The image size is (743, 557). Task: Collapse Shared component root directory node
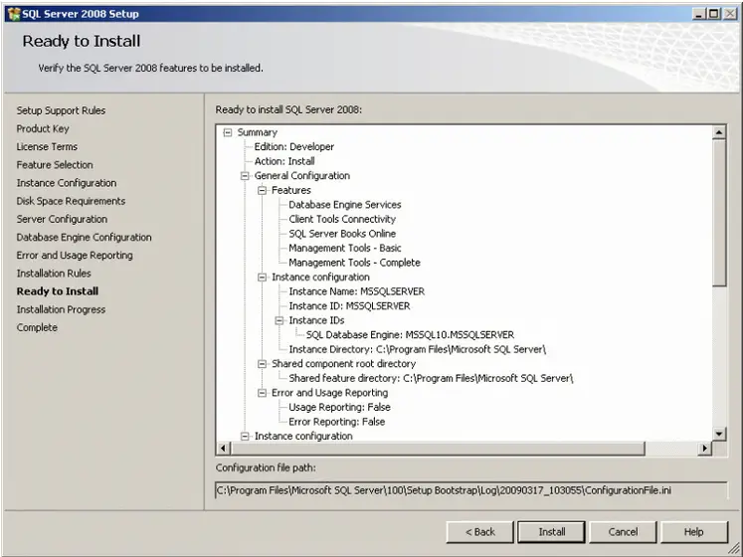click(262, 364)
